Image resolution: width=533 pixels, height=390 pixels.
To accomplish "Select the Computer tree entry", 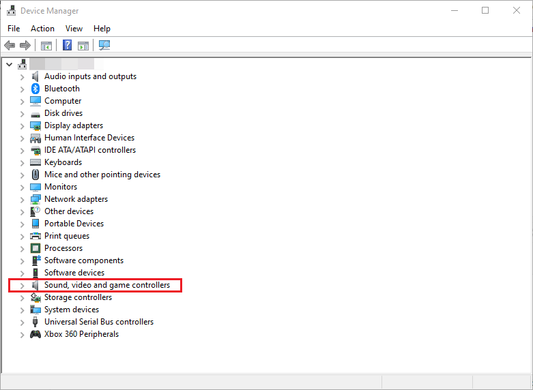I will click(63, 101).
